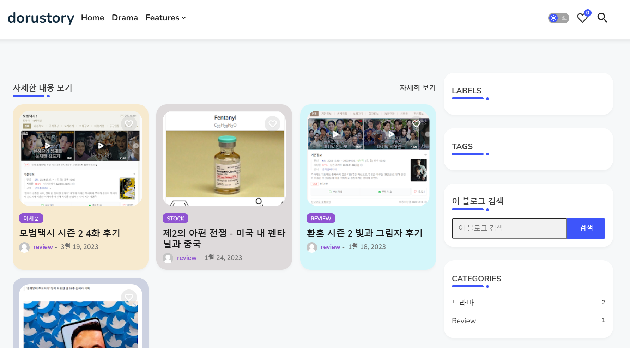
Task: Select the 이제훈 label tag
Action: (31, 218)
